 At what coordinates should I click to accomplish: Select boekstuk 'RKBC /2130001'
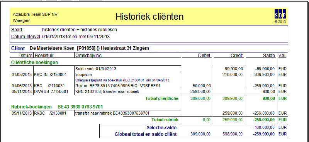(50, 113)
